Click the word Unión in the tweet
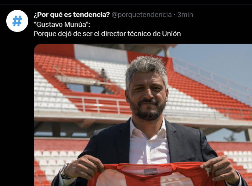 pos(171,34)
